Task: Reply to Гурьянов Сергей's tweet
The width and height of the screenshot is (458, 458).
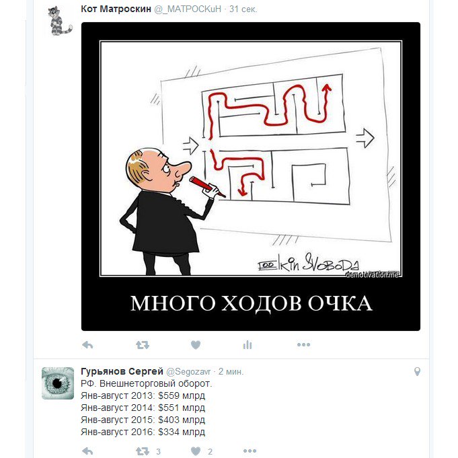Action: [x=87, y=451]
